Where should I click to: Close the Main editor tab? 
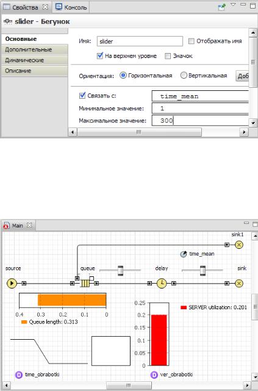29,225
